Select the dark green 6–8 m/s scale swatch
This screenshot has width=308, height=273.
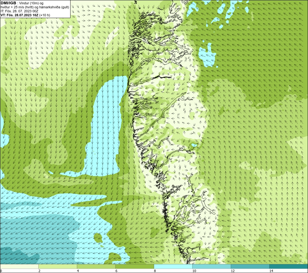135,266
